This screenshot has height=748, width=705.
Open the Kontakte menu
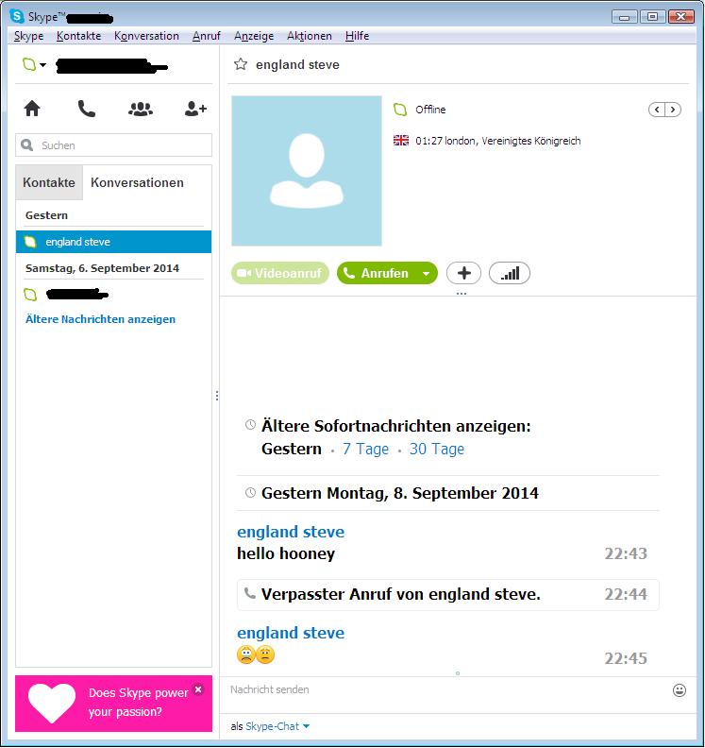78,36
